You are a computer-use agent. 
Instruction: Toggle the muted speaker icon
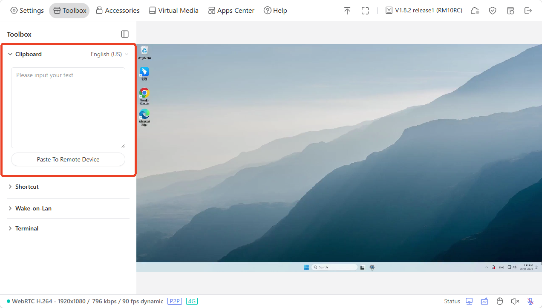(x=515, y=301)
